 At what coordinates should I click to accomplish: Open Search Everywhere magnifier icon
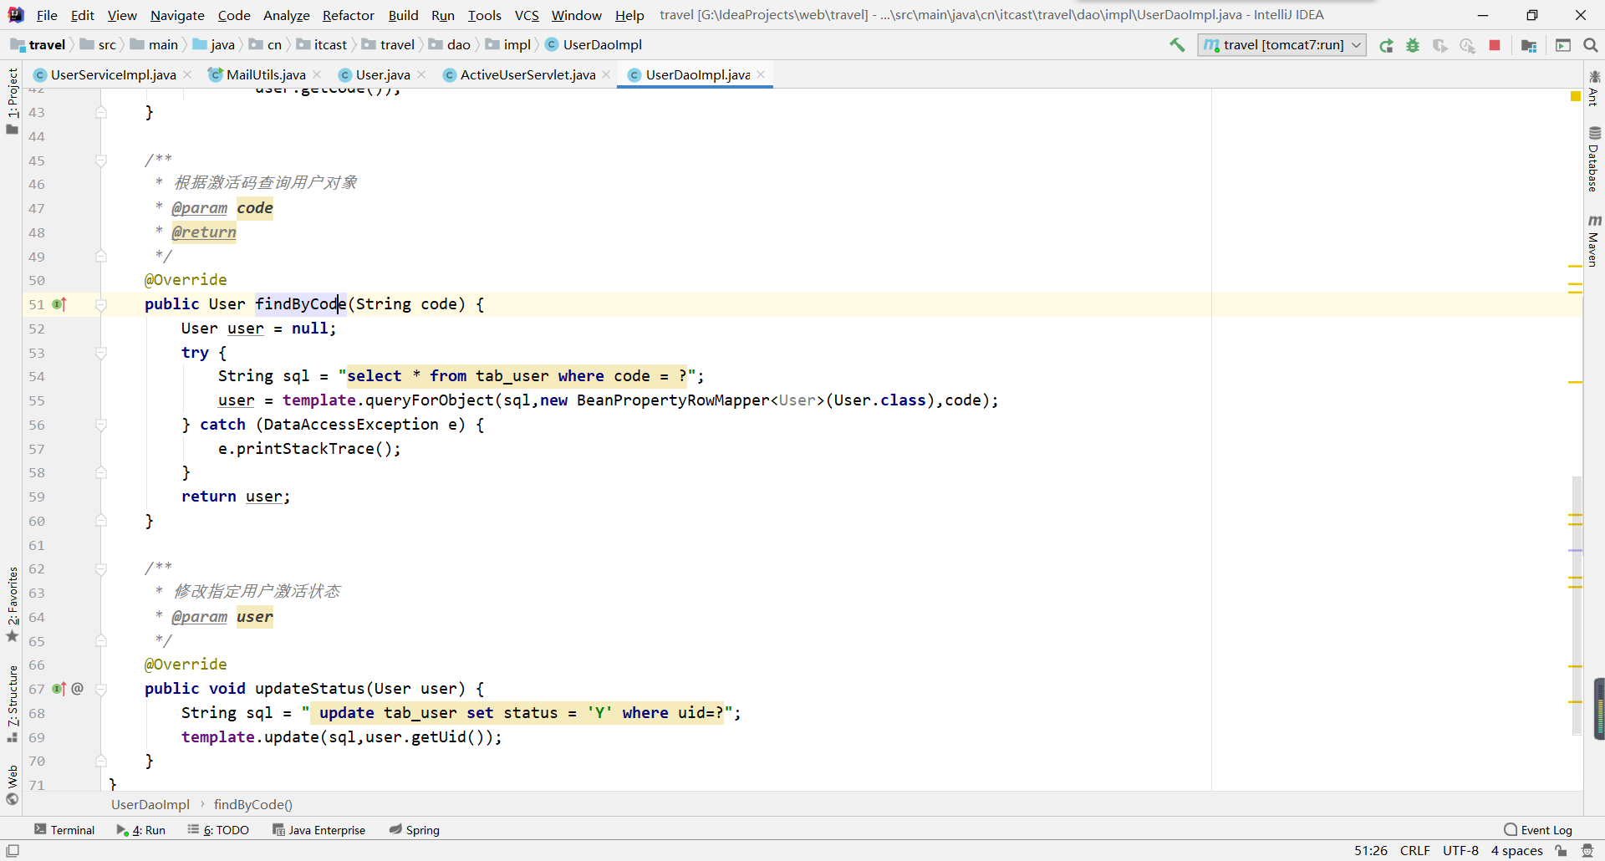point(1590,45)
